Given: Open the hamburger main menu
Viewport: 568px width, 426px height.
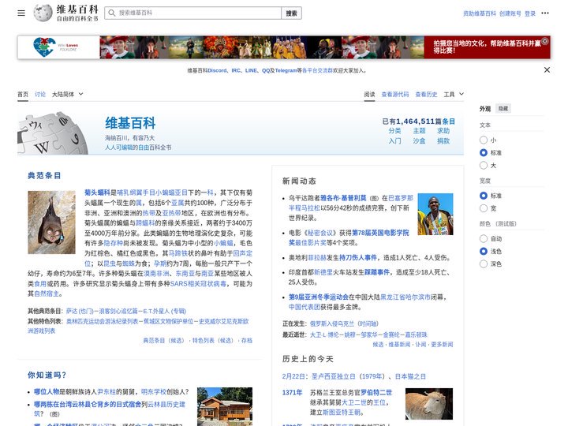Looking at the screenshot, I should pyautogui.click(x=21, y=13).
